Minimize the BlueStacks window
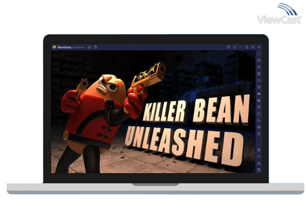Image resolution: width=308 pixels, height=212 pixels. click(240, 47)
